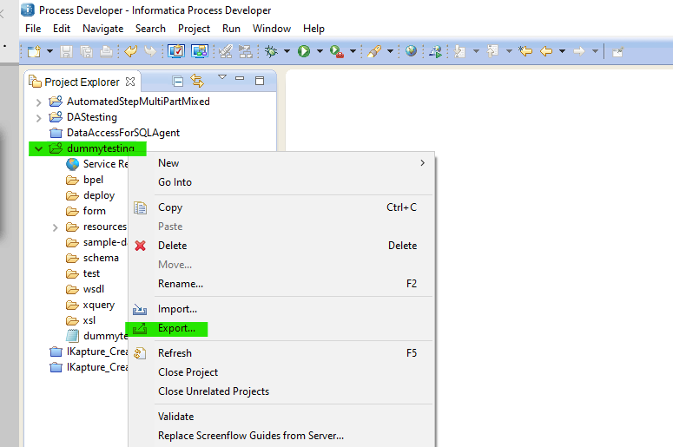Screen dimensions: 673x447
Task: Click the Back navigation arrow icon
Action: tap(546, 51)
